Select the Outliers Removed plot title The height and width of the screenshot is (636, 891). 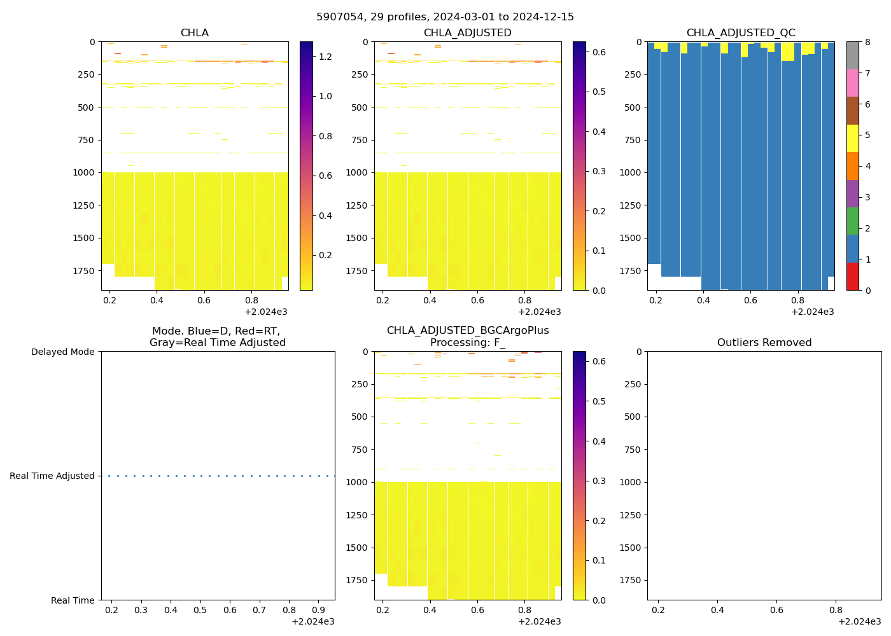[x=764, y=343]
